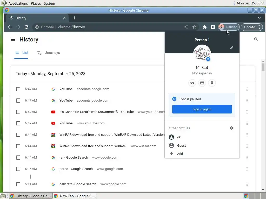Image resolution: width=266 pixels, height=199 pixels.
Task: Click the Mr Cat profile avatar
Action: pos(202,53)
